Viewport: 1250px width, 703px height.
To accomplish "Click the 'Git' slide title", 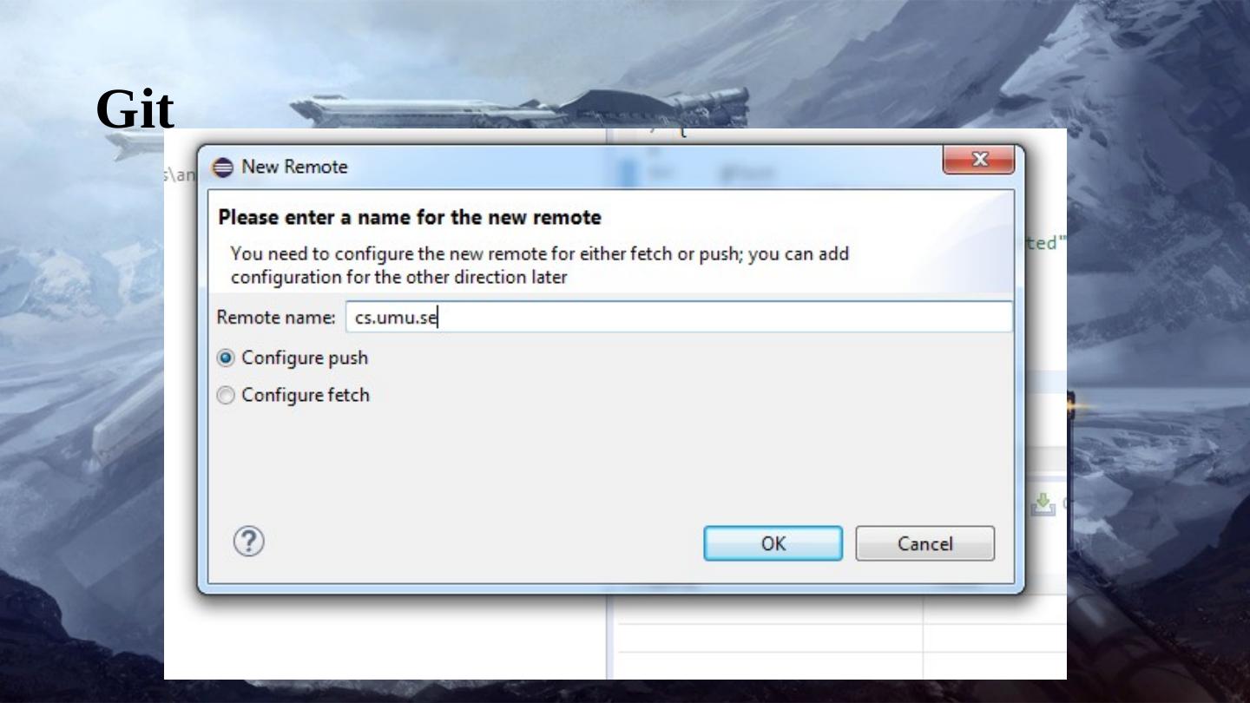I will tap(135, 110).
